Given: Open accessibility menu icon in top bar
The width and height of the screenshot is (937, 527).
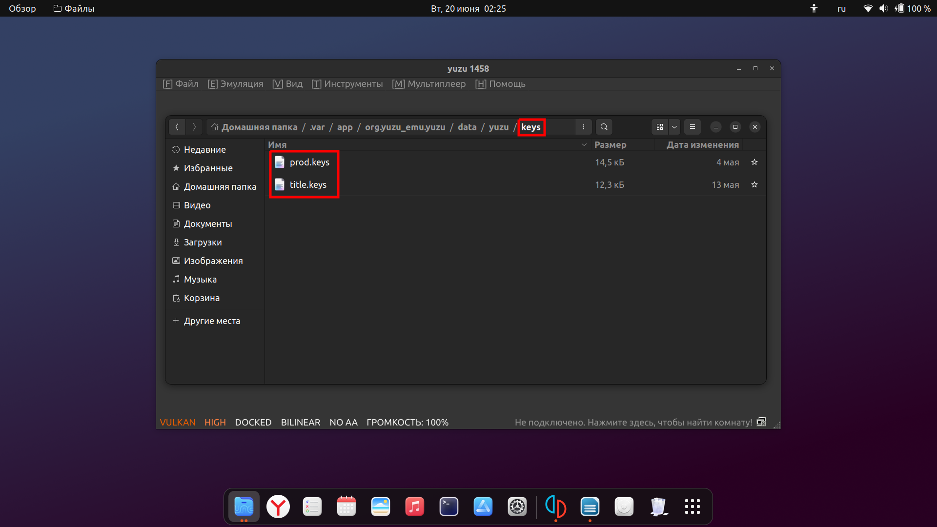Looking at the screenshot, I should coord(814,8).
